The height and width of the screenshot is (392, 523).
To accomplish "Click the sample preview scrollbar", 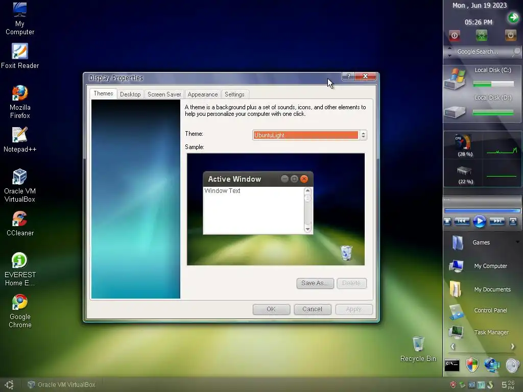I will click(x=307, y=210).
